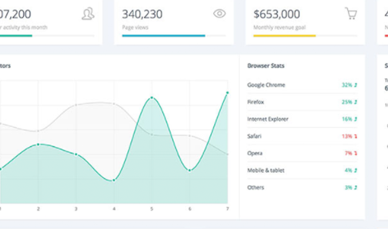Click the yellow Monthly revenue goal progress bar
The height and width of the screenshot is (229, 388).
point(285,36)
